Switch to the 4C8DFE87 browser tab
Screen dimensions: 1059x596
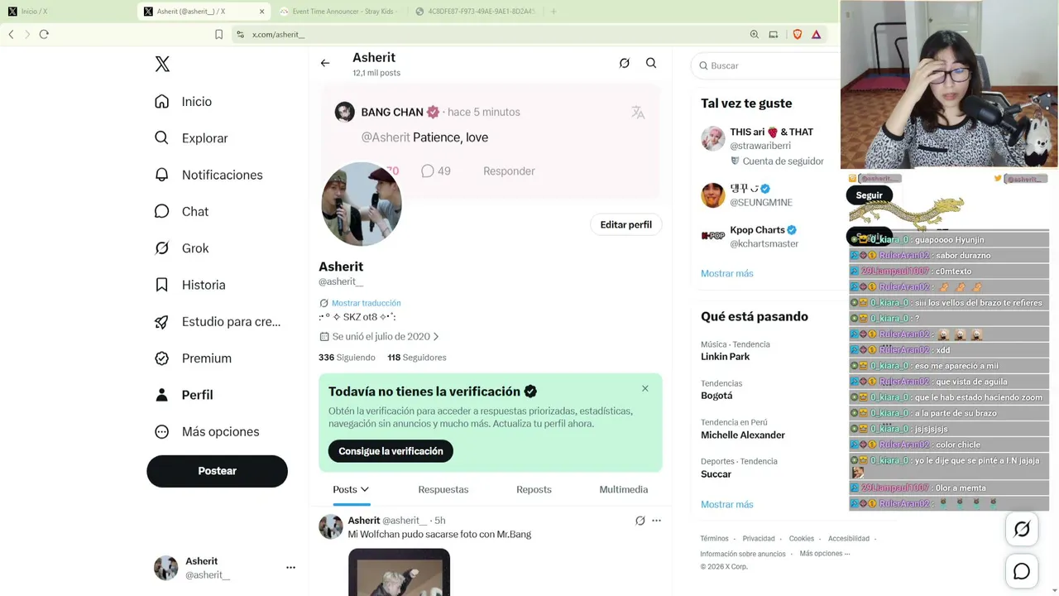tap(475, 12)
